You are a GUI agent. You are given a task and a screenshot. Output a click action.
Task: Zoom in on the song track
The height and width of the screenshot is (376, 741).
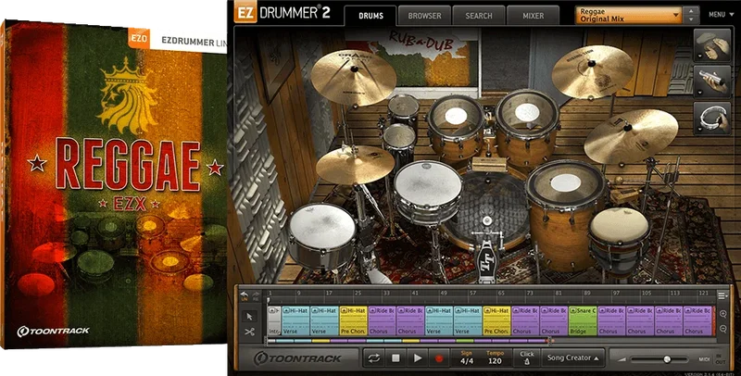723,314
